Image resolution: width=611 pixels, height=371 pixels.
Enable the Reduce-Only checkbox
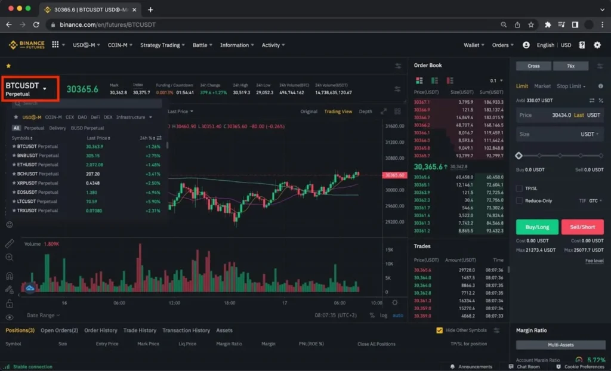click(x=519, y=201)
